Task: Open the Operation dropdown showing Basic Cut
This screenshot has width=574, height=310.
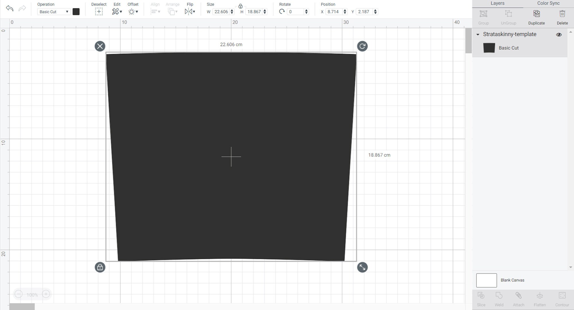Action: pos(53,11)
